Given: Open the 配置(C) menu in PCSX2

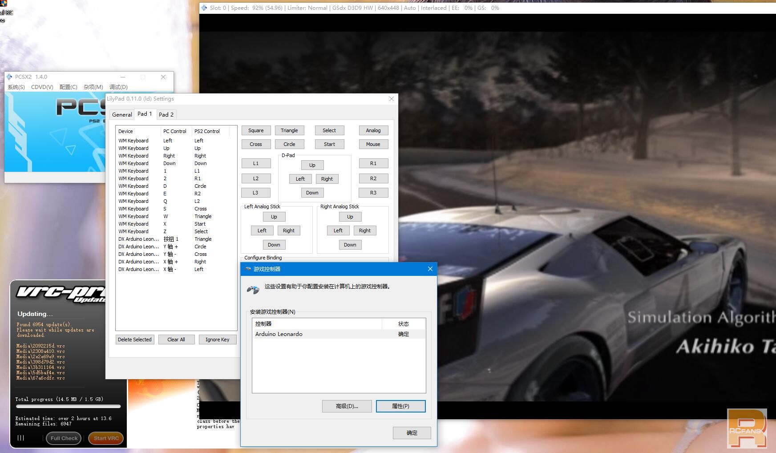Looking at the screenshot, I should pyautogui.click(x=68, y=87).
